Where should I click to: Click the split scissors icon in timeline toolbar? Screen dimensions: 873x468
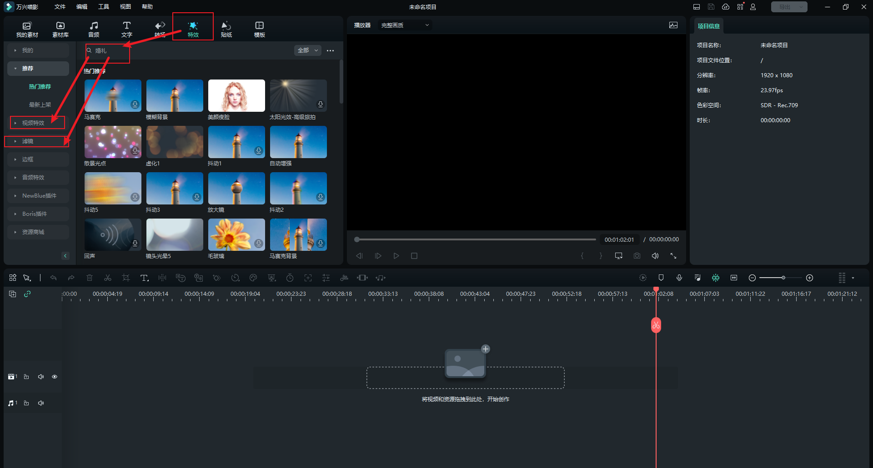[108, 278]
